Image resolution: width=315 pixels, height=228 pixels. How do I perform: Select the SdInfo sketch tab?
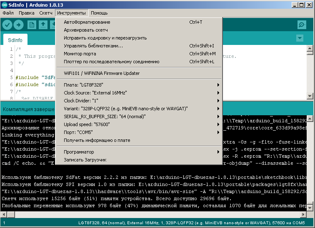coord(15,40)
